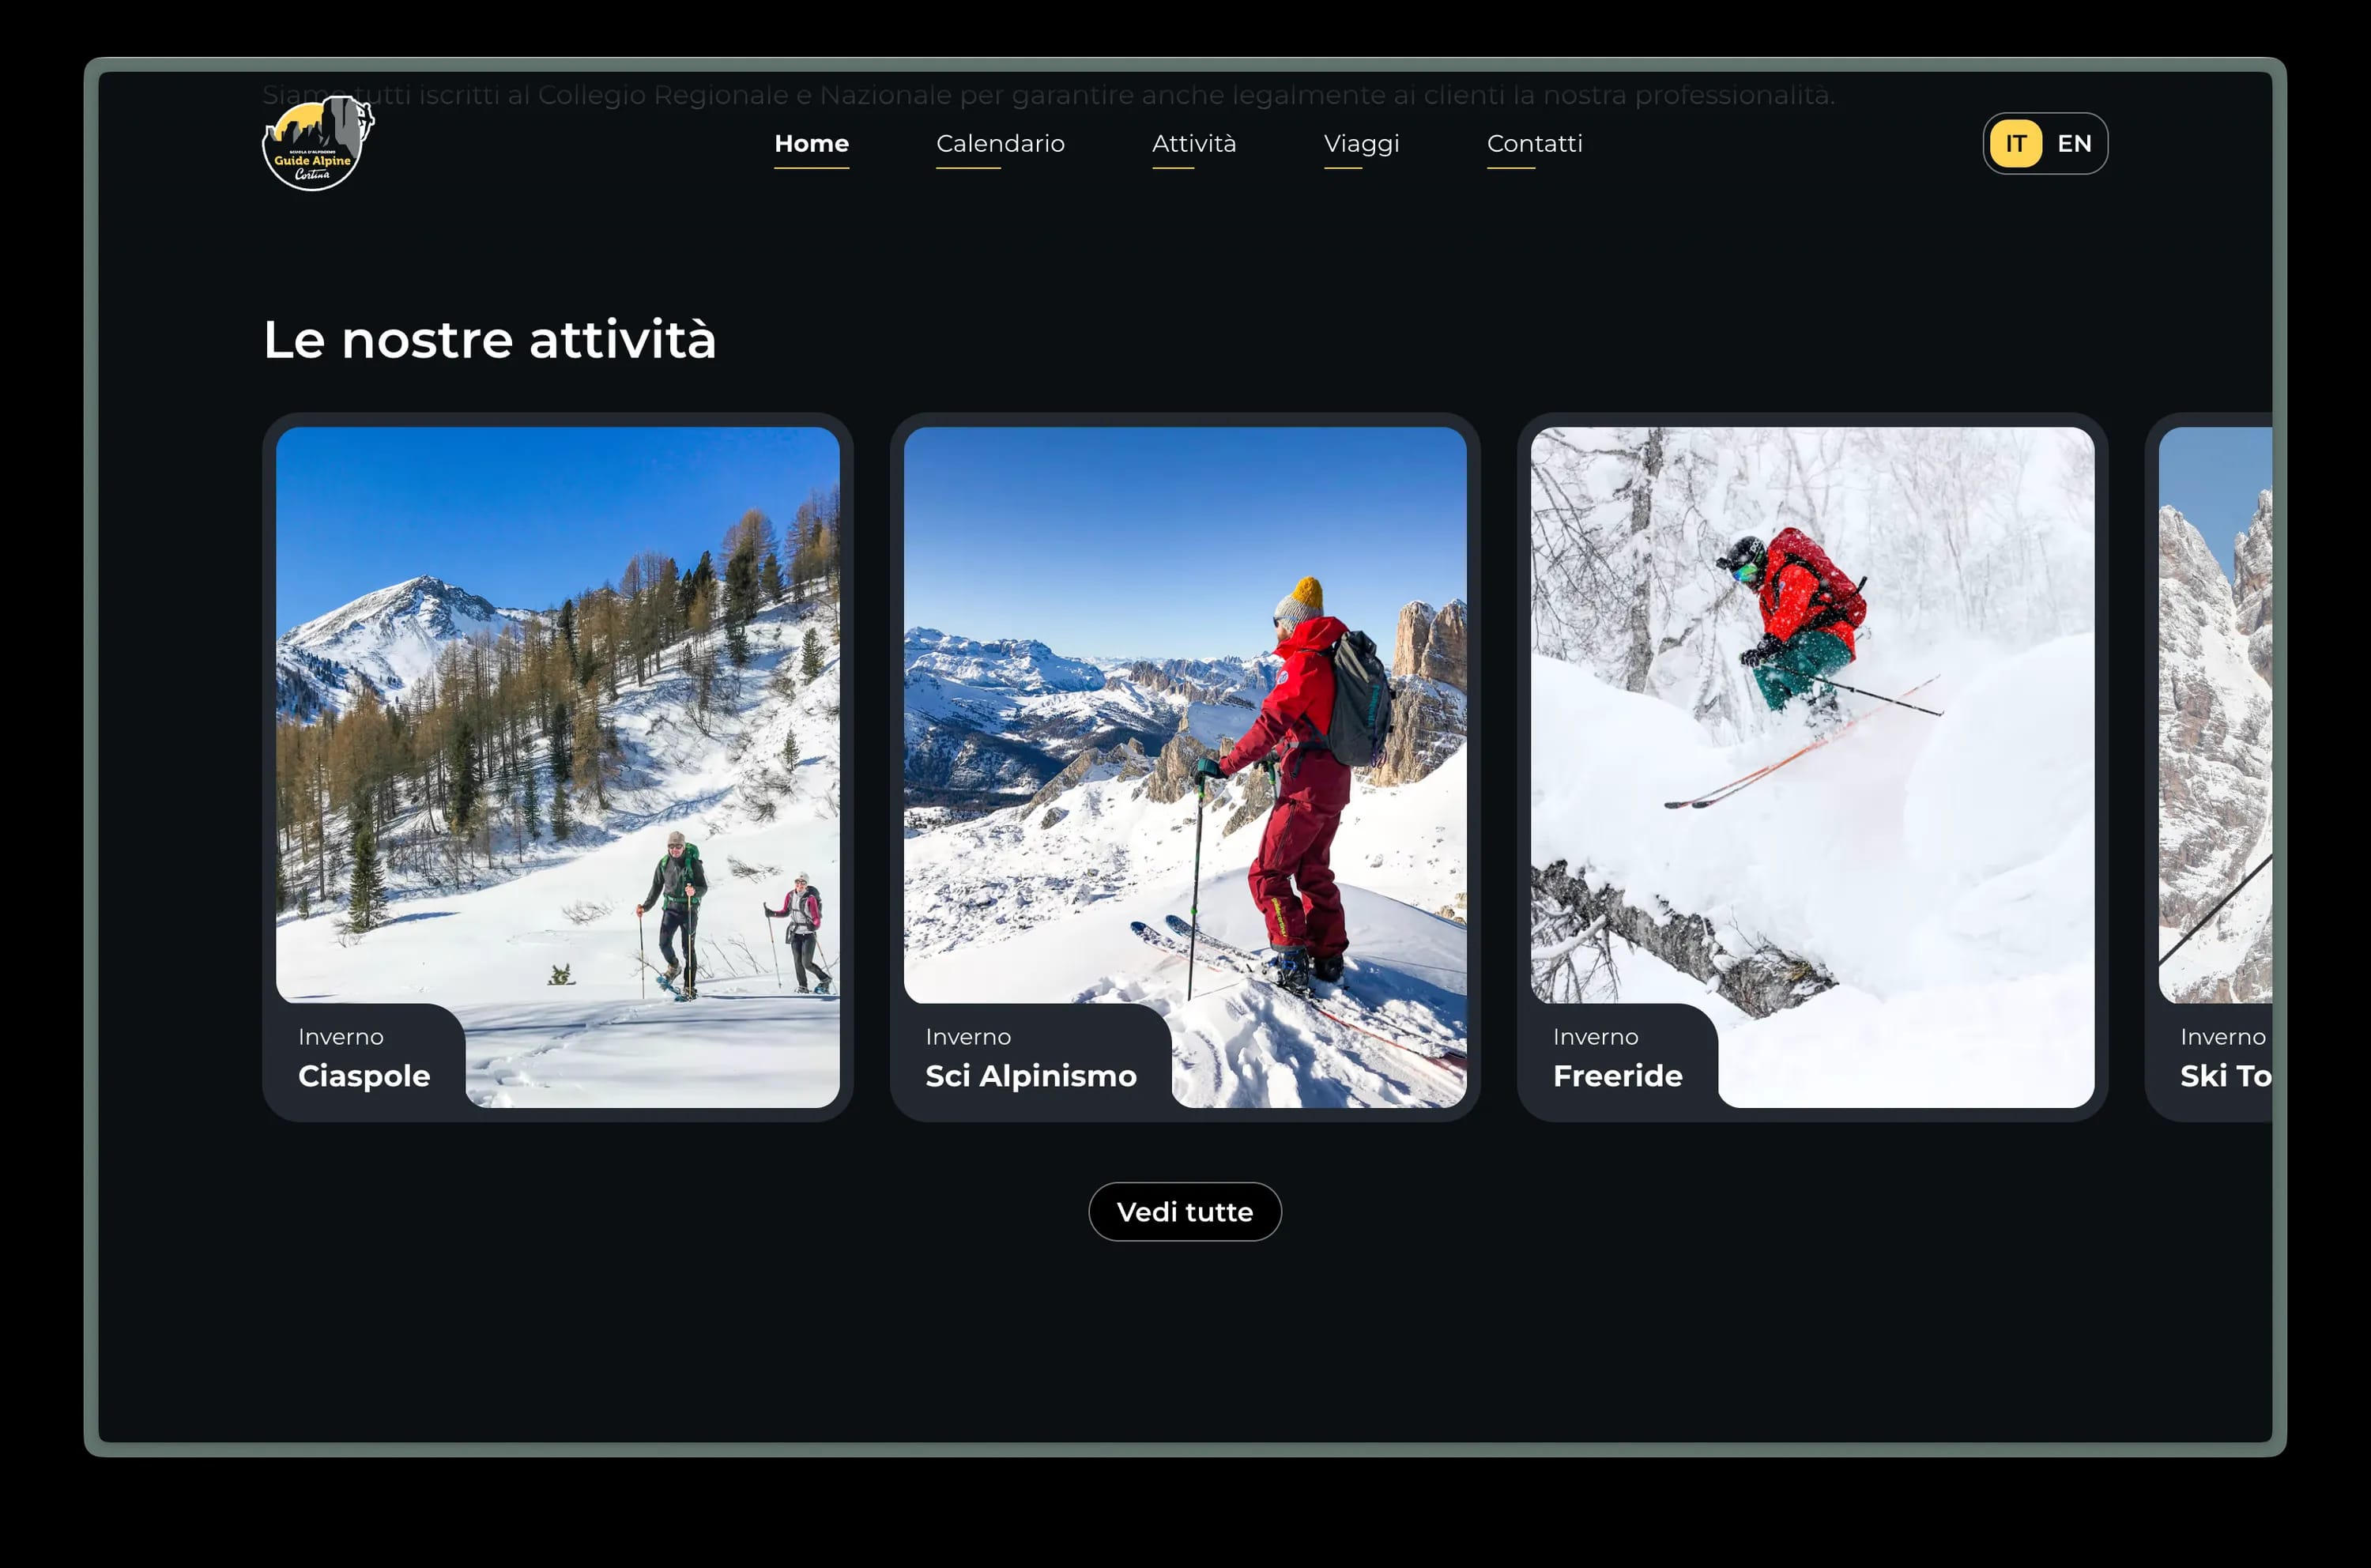
Task: Go to the Attività page
Action: click(x=1195, y=143)
